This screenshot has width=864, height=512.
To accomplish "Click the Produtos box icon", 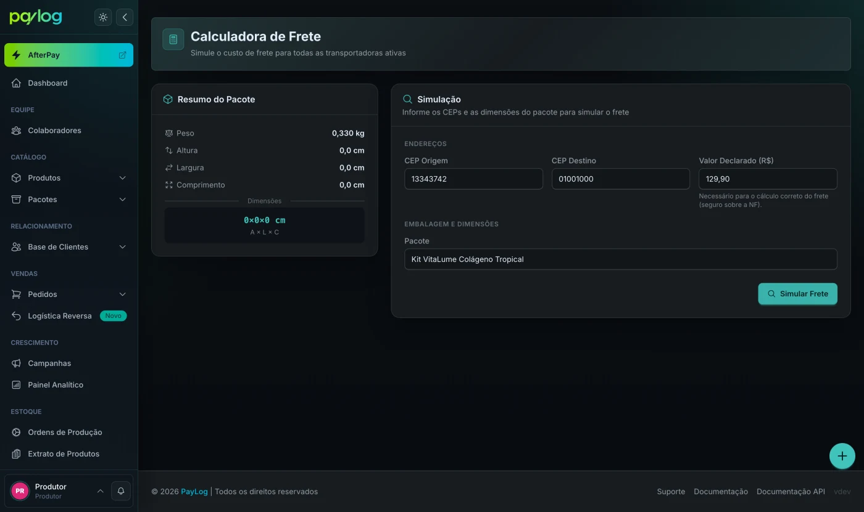I will click(17, 178).
